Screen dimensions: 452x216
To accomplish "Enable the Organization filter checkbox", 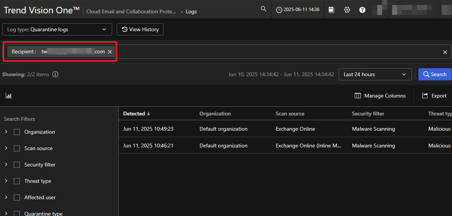I will 17,132.
